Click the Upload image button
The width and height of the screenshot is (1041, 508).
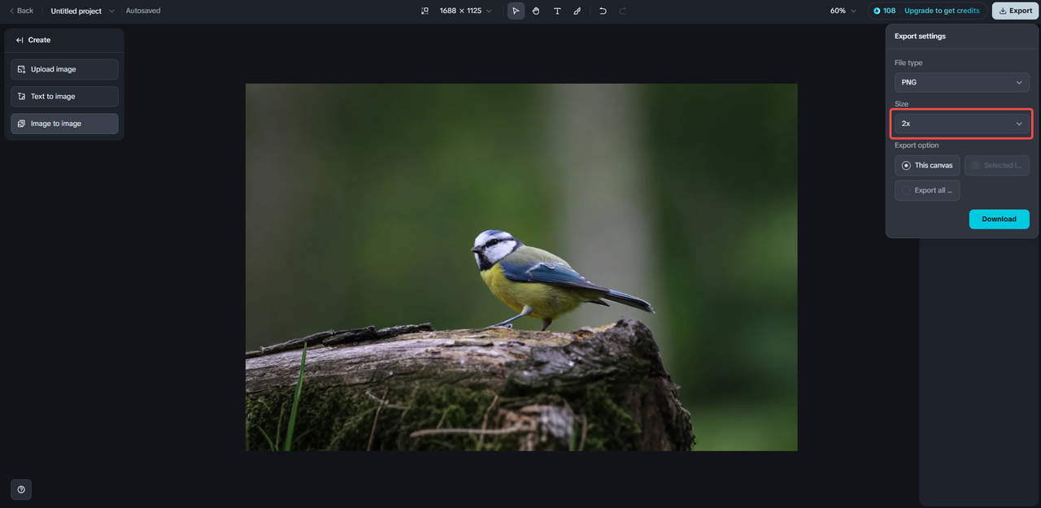(64, 69)
